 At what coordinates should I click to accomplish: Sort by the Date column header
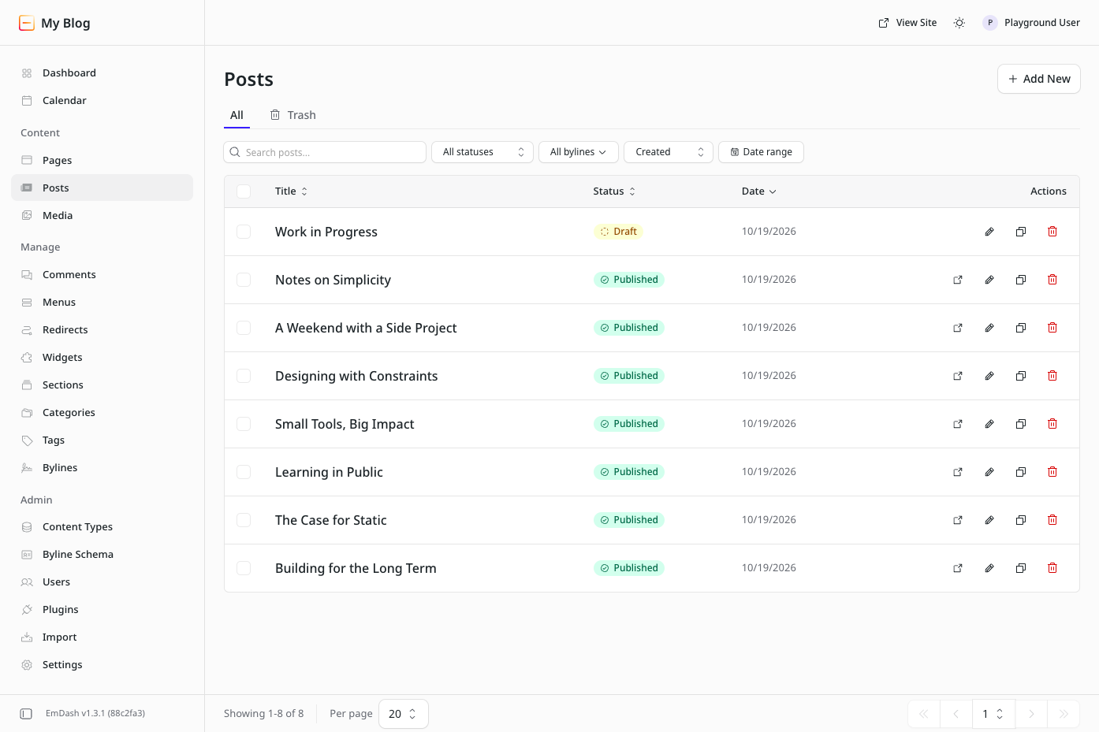coord(759,191)
